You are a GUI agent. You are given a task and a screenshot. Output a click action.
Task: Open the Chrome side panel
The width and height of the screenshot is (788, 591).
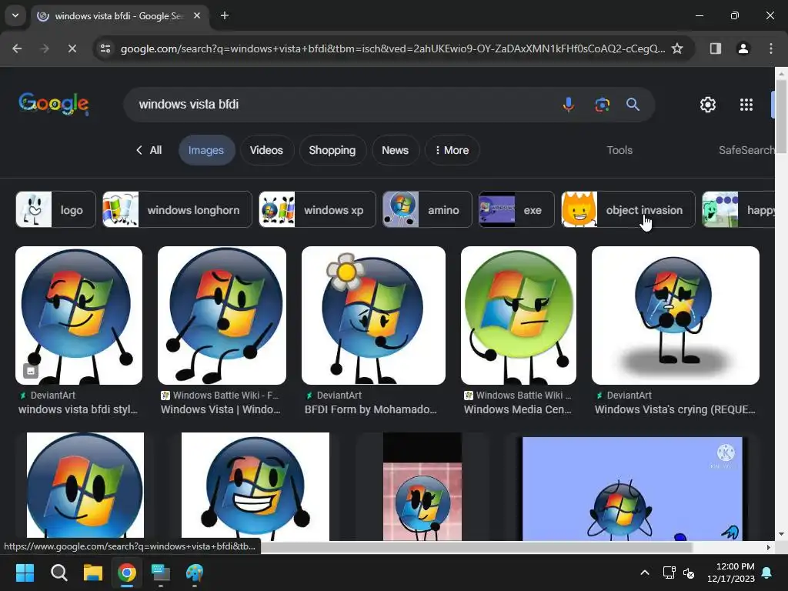point(716,48)
